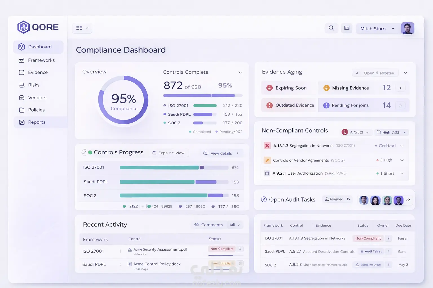433x288 pixels.
Task: Click the QORE logo icon
Action: pyautogui.click(x=23, y=27)
